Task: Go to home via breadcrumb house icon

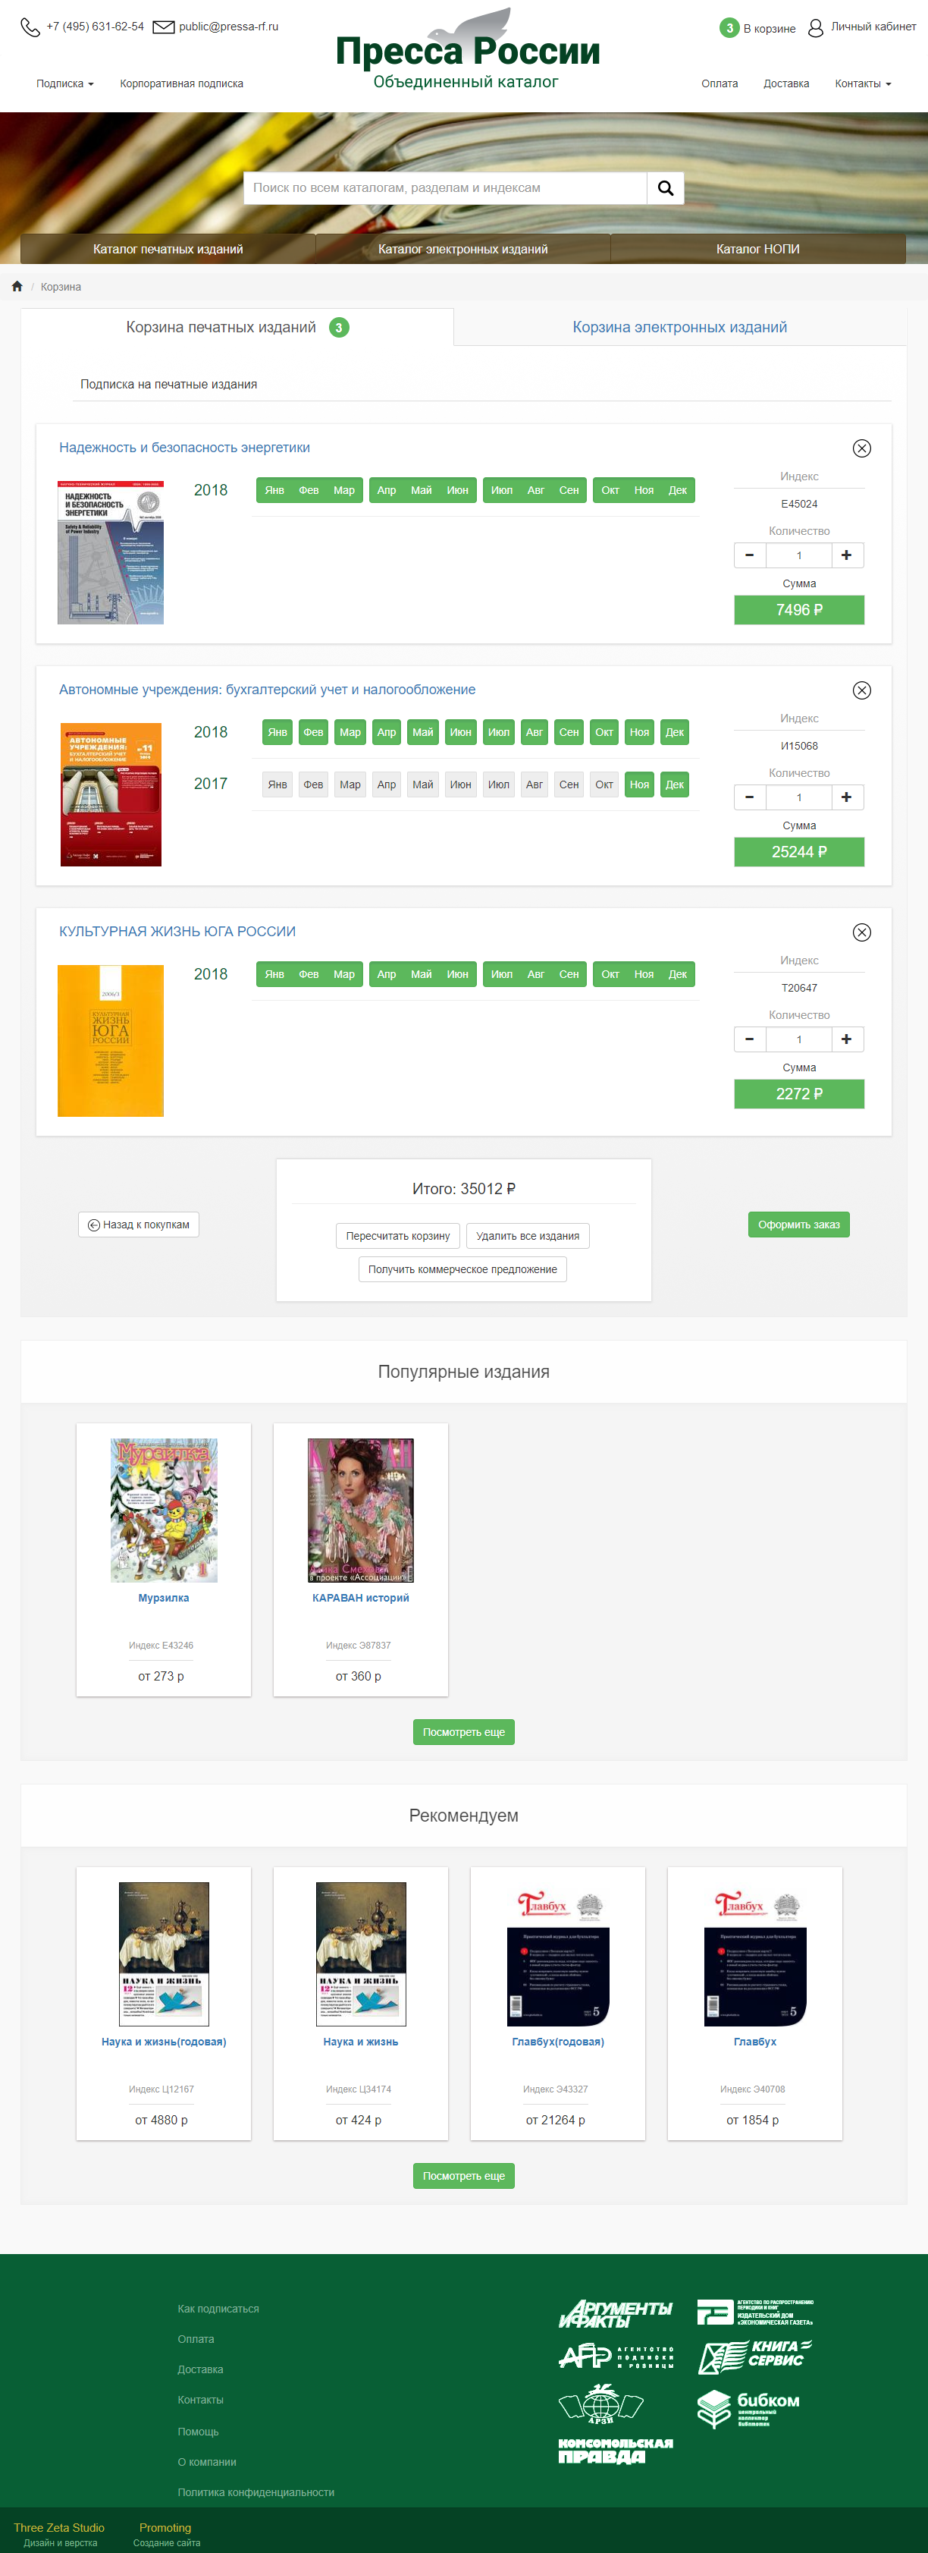Action: [17, 287]
